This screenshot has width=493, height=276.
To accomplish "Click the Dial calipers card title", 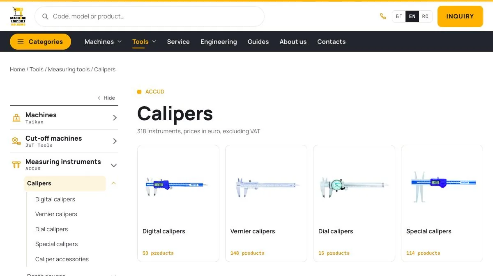I will [x=336, y=231].
